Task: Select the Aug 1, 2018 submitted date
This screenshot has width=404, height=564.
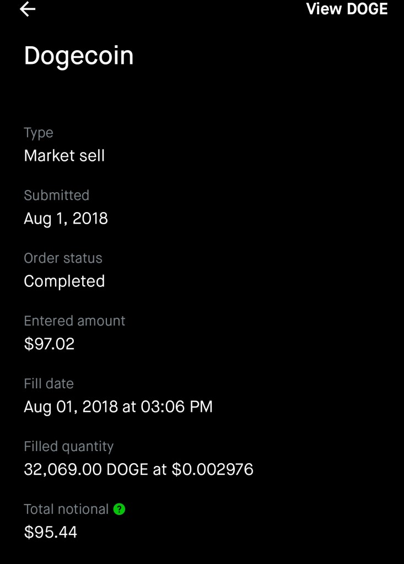Action: (66, 219)
